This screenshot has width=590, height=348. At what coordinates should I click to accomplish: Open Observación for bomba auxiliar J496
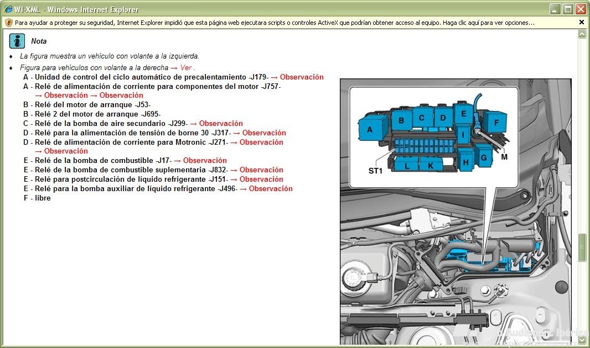[270, 189]
